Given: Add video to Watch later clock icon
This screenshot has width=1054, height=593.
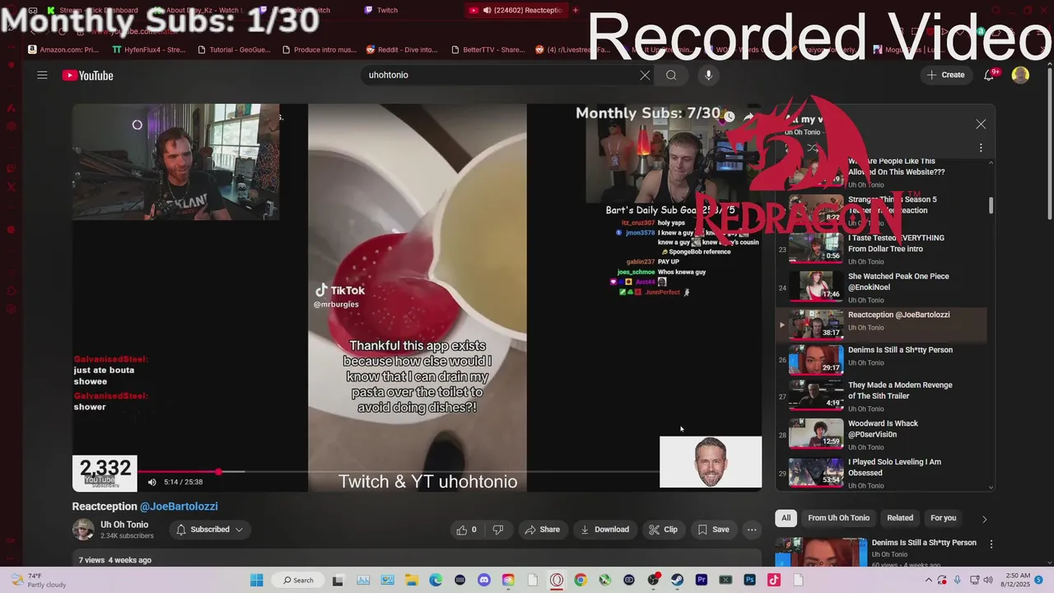Looking at the screenshot, I should (x=729, y=117).
